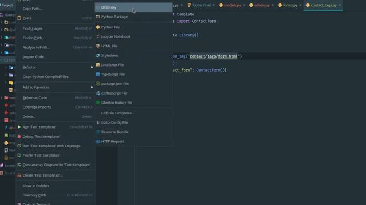366x205 pixels.
Task: Select Delete in context menu
Action: (x=55, y=117)
